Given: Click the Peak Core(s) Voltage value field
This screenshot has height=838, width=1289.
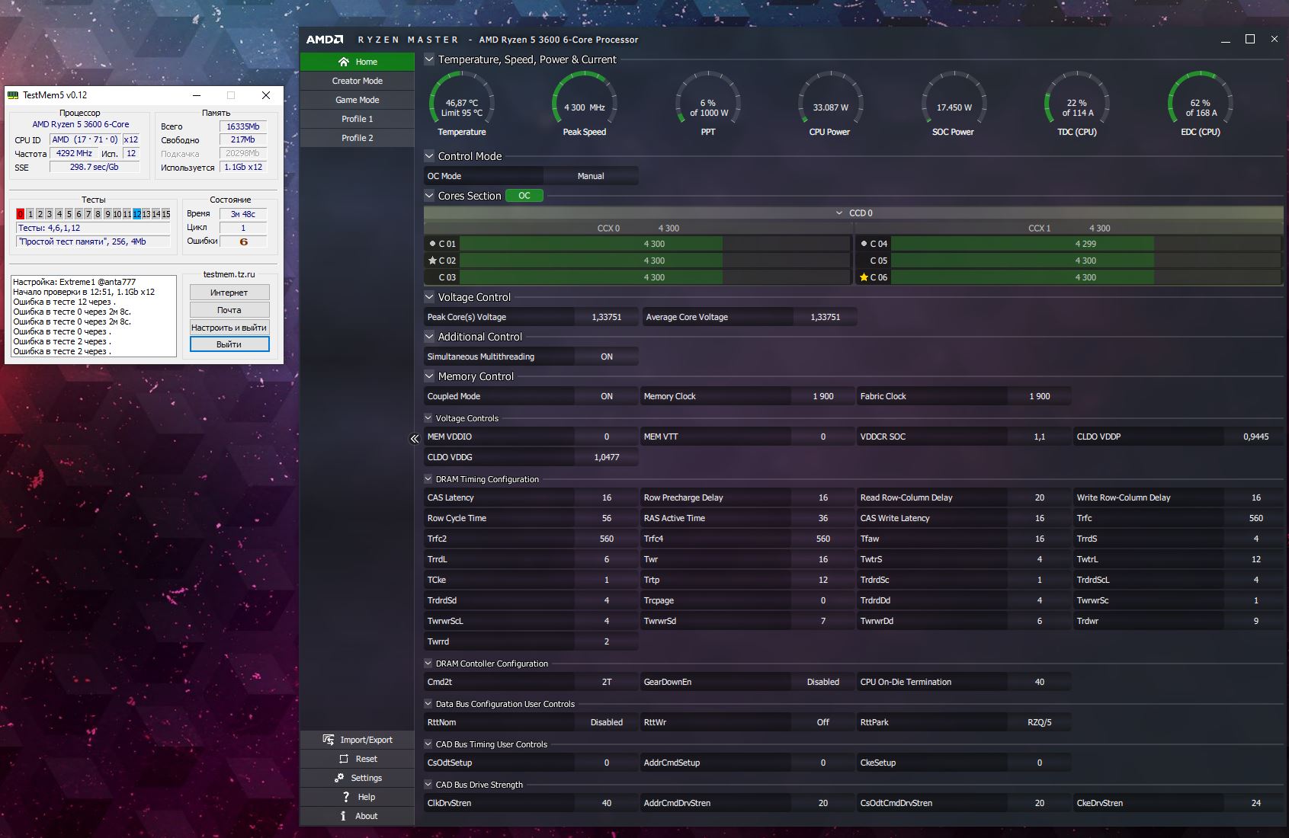Looking at the screenshot, I should point(607,317).
